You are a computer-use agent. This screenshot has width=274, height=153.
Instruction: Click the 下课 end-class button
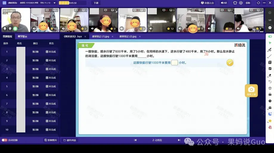(96, 3)
